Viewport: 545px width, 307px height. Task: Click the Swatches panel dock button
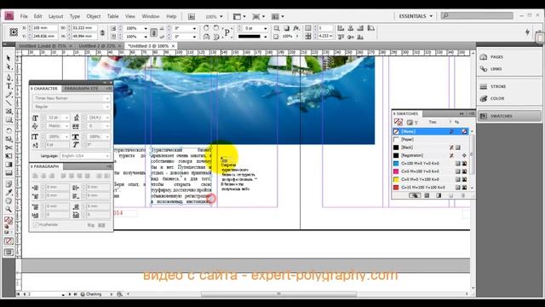[x=509, y=116]
